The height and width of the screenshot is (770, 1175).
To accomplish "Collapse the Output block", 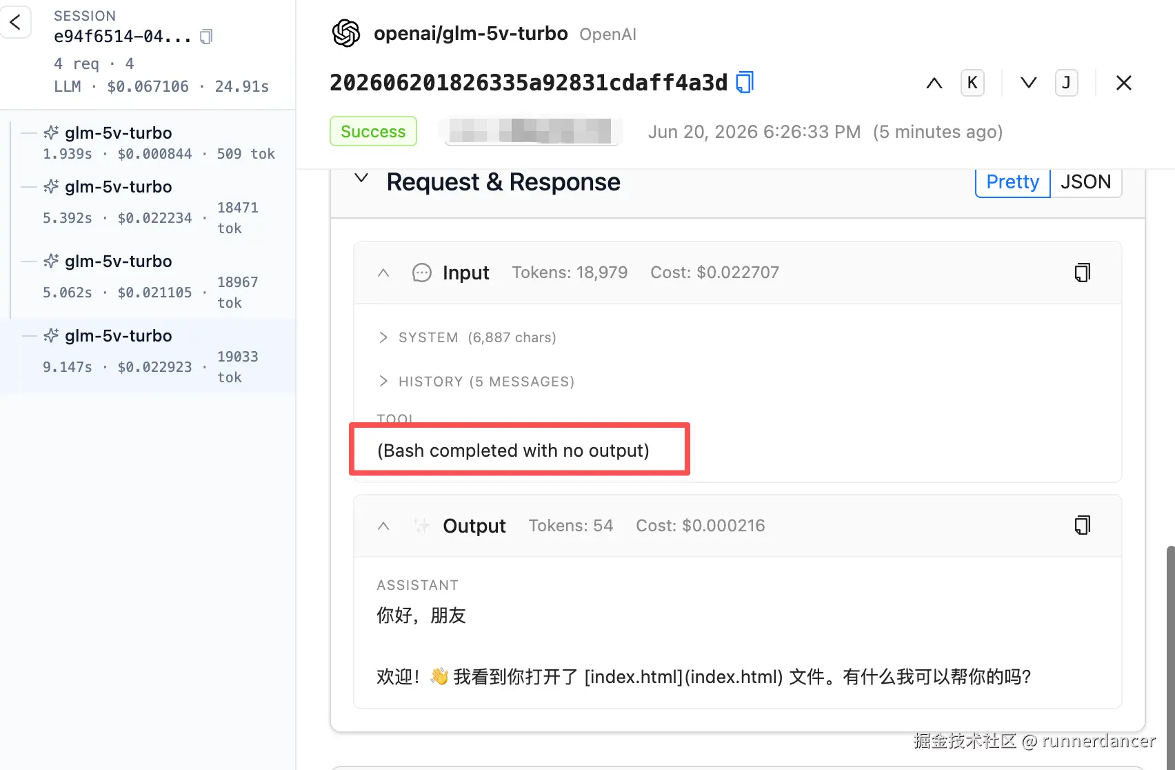I will point(383,526).
